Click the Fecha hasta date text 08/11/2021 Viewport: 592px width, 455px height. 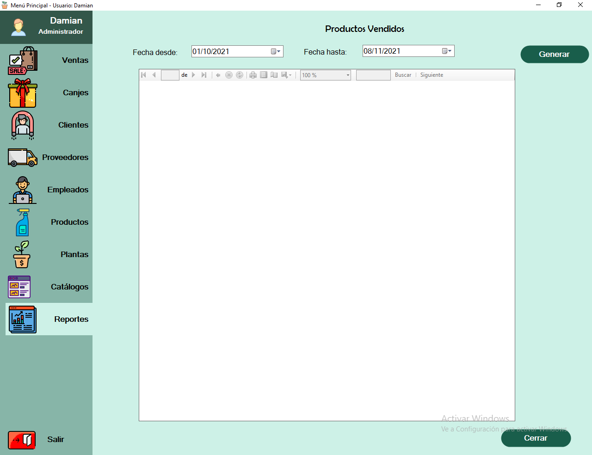382,51
